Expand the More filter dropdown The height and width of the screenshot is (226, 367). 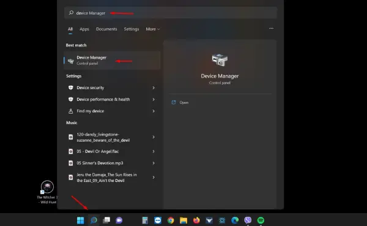click(152, 29)
